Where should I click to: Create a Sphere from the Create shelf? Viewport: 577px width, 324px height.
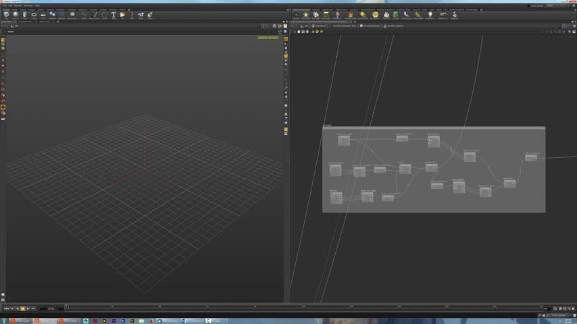pos(16,15)
